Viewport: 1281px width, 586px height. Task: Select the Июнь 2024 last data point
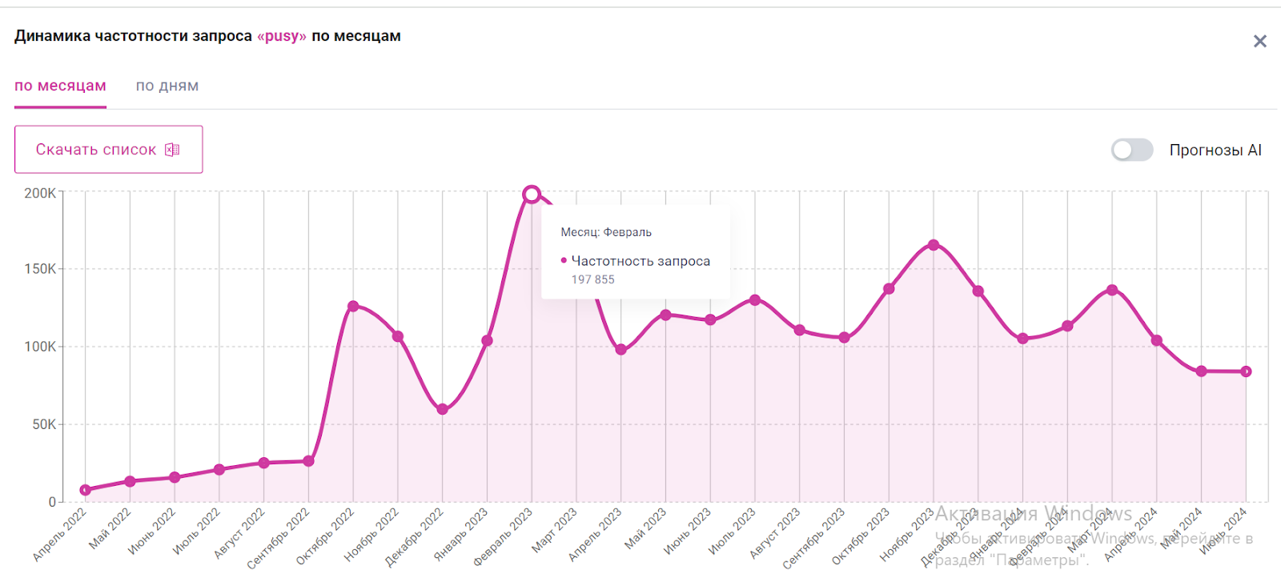point(1246,371)
